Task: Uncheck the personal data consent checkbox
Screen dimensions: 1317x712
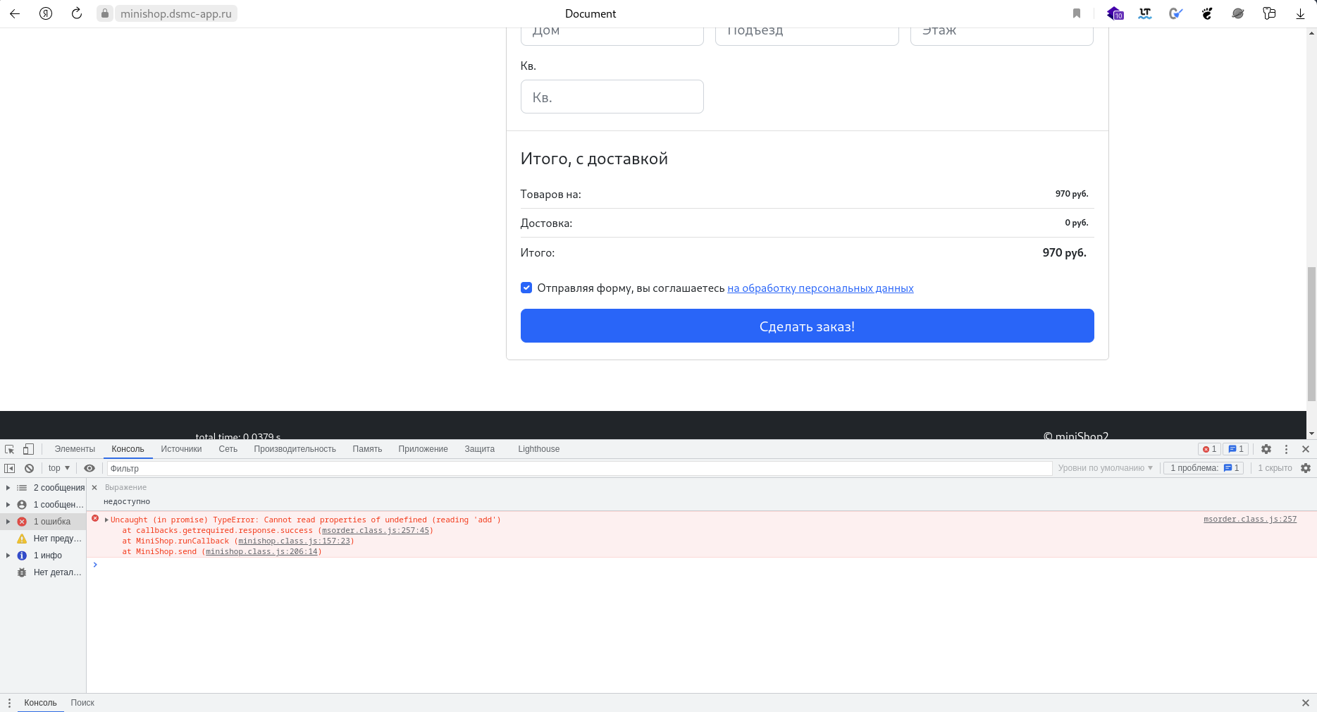Action: 526,288
